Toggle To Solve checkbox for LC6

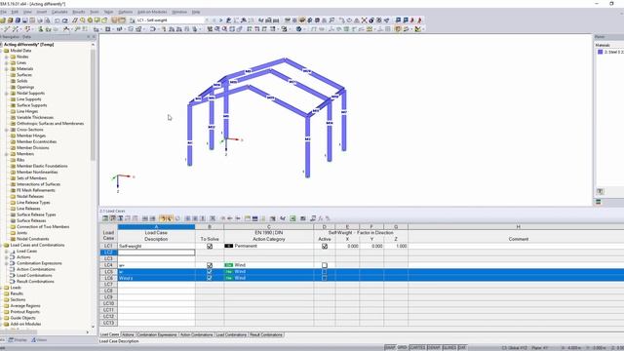(210, 278)
